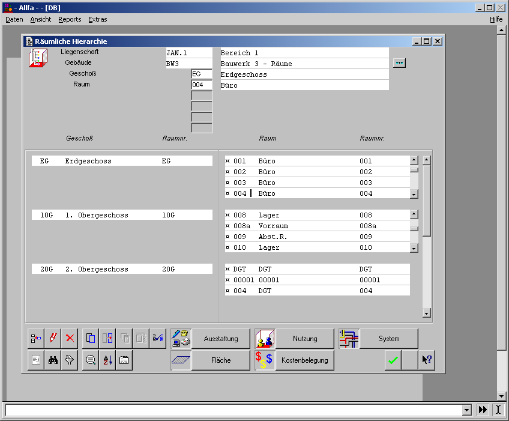Click the bottom command input field
This screenshot has width=509, height=421.
(234, 410)
